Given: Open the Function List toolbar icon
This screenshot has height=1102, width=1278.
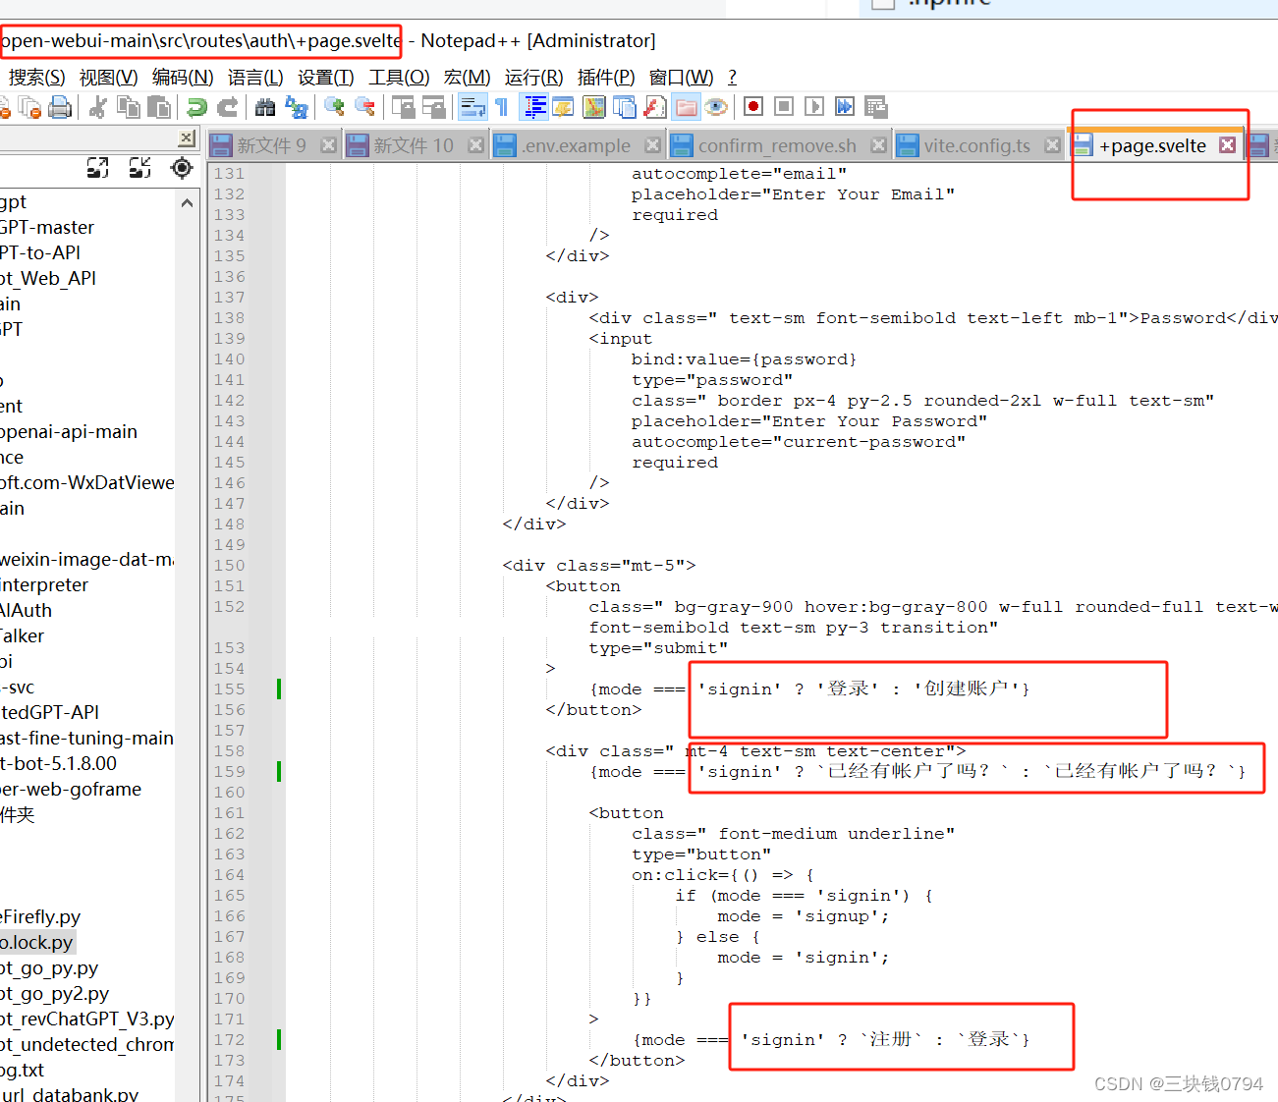Looking at the screenshot, I should click(x=654, y=107).
